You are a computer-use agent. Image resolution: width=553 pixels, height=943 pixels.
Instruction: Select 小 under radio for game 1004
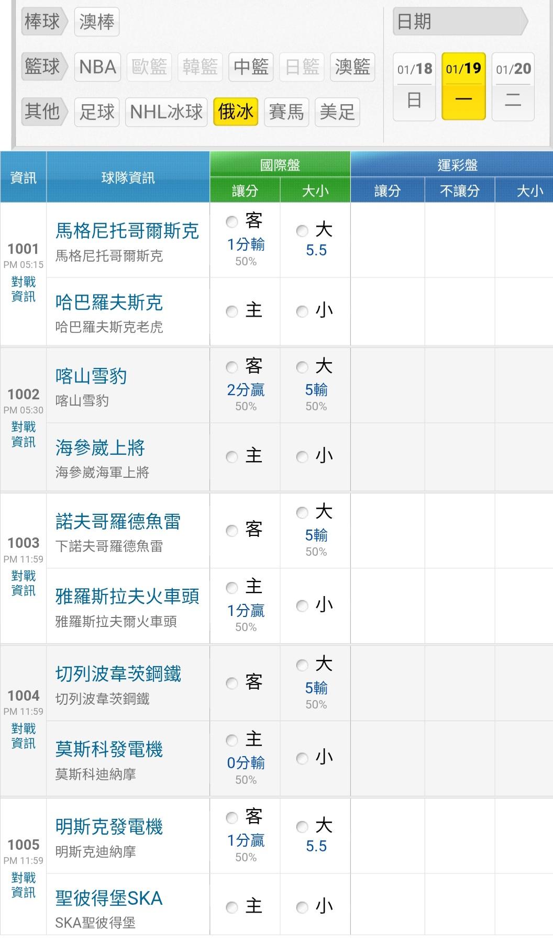click(x=302, y=758)
